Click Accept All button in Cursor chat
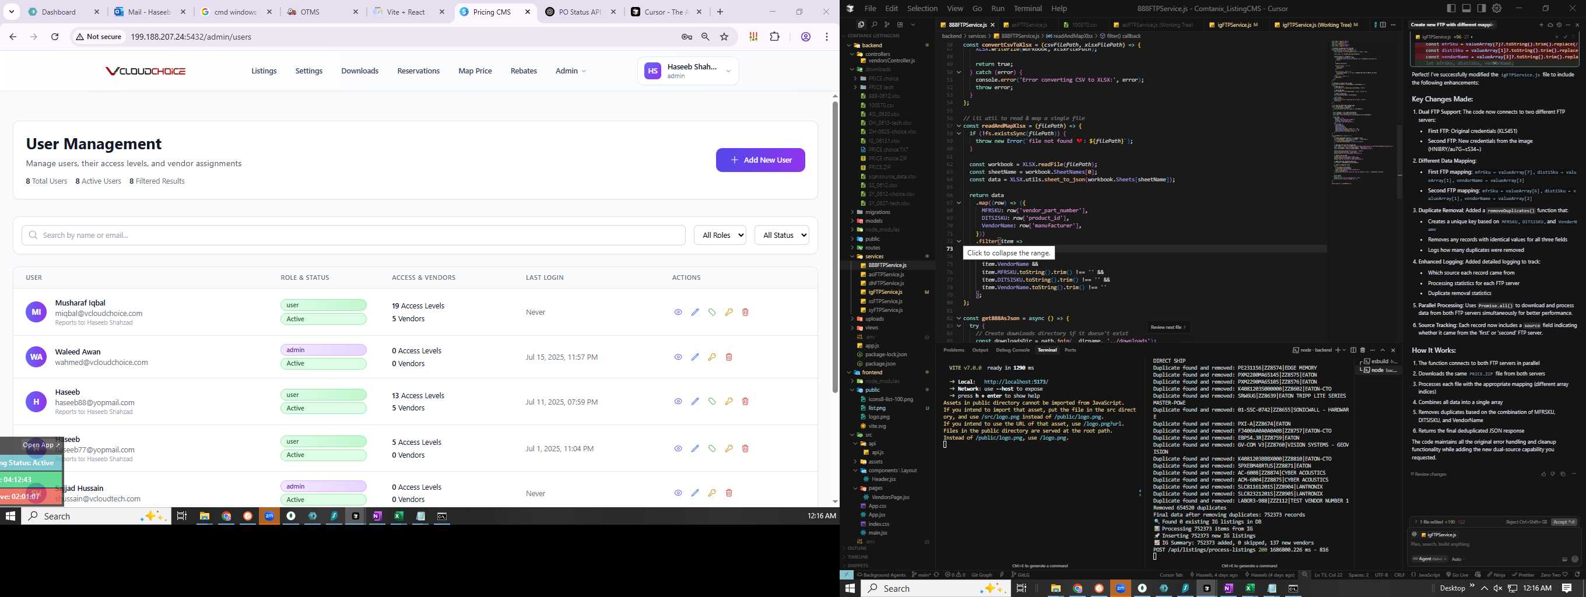Image resolution: width=1586 pixels, height=597 pixels. click(1564, 522)
